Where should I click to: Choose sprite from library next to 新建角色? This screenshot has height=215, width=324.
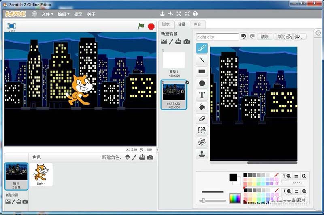tap(128, 157)
